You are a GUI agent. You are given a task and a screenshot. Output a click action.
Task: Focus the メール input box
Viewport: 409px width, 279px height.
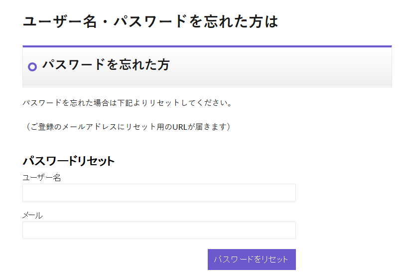point(159,230)
